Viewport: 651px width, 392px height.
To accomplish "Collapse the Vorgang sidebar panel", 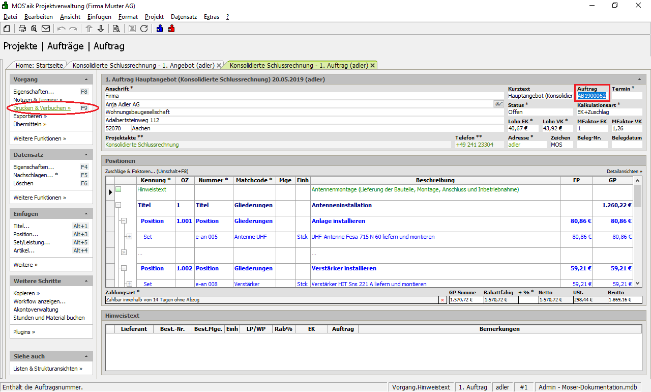I will [x=86, y=80].
